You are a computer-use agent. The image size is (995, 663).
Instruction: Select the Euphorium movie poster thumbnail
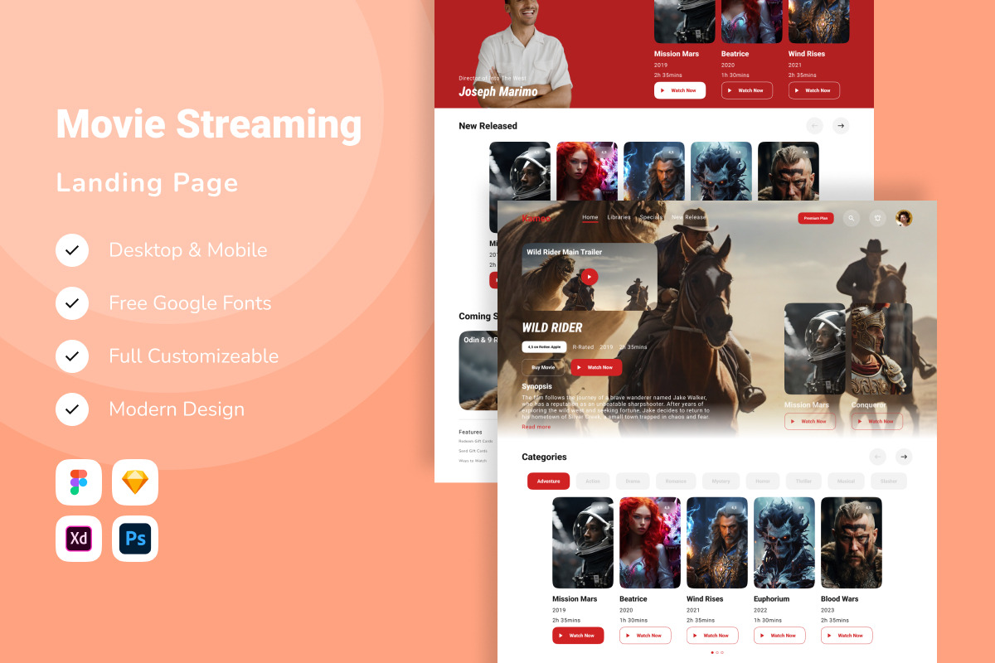784,543
